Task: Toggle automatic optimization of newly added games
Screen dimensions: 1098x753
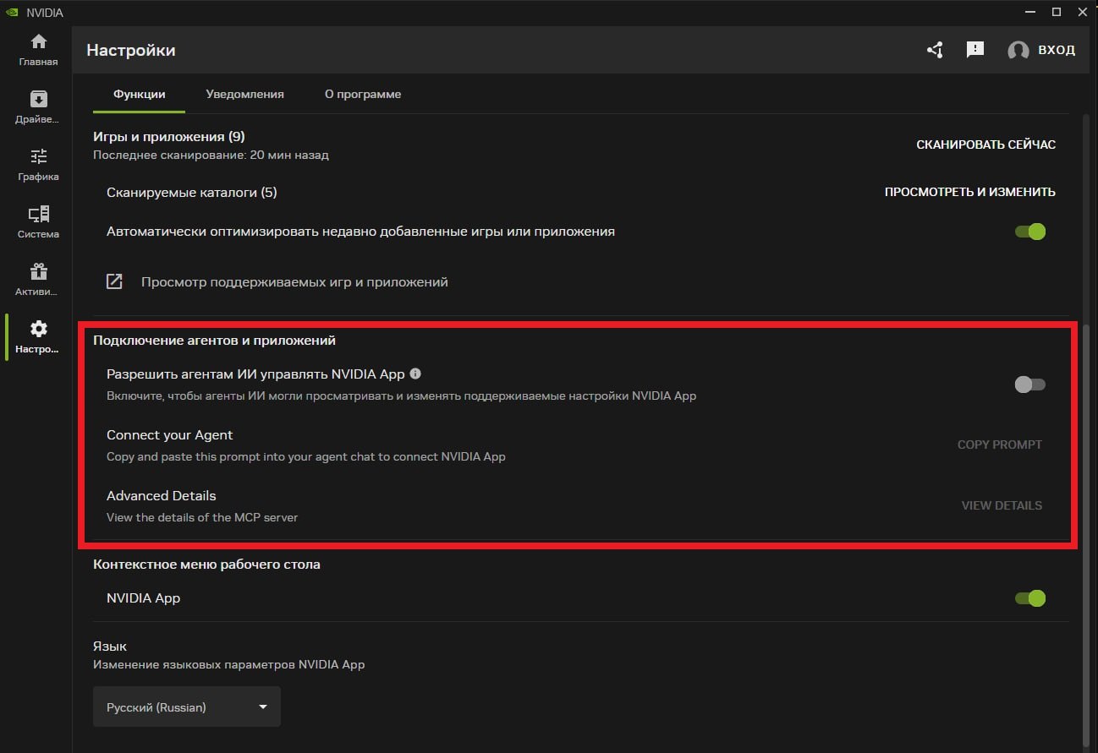Action: click(1030, 232)
